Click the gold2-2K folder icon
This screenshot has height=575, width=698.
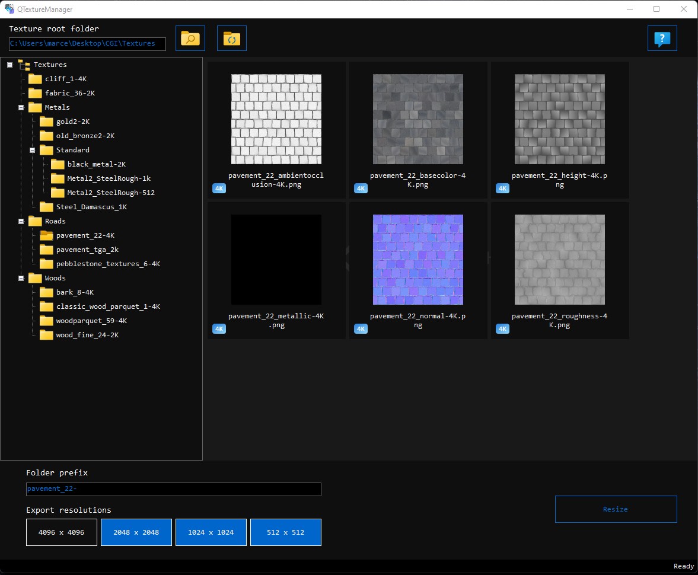(x=46, y=122)
